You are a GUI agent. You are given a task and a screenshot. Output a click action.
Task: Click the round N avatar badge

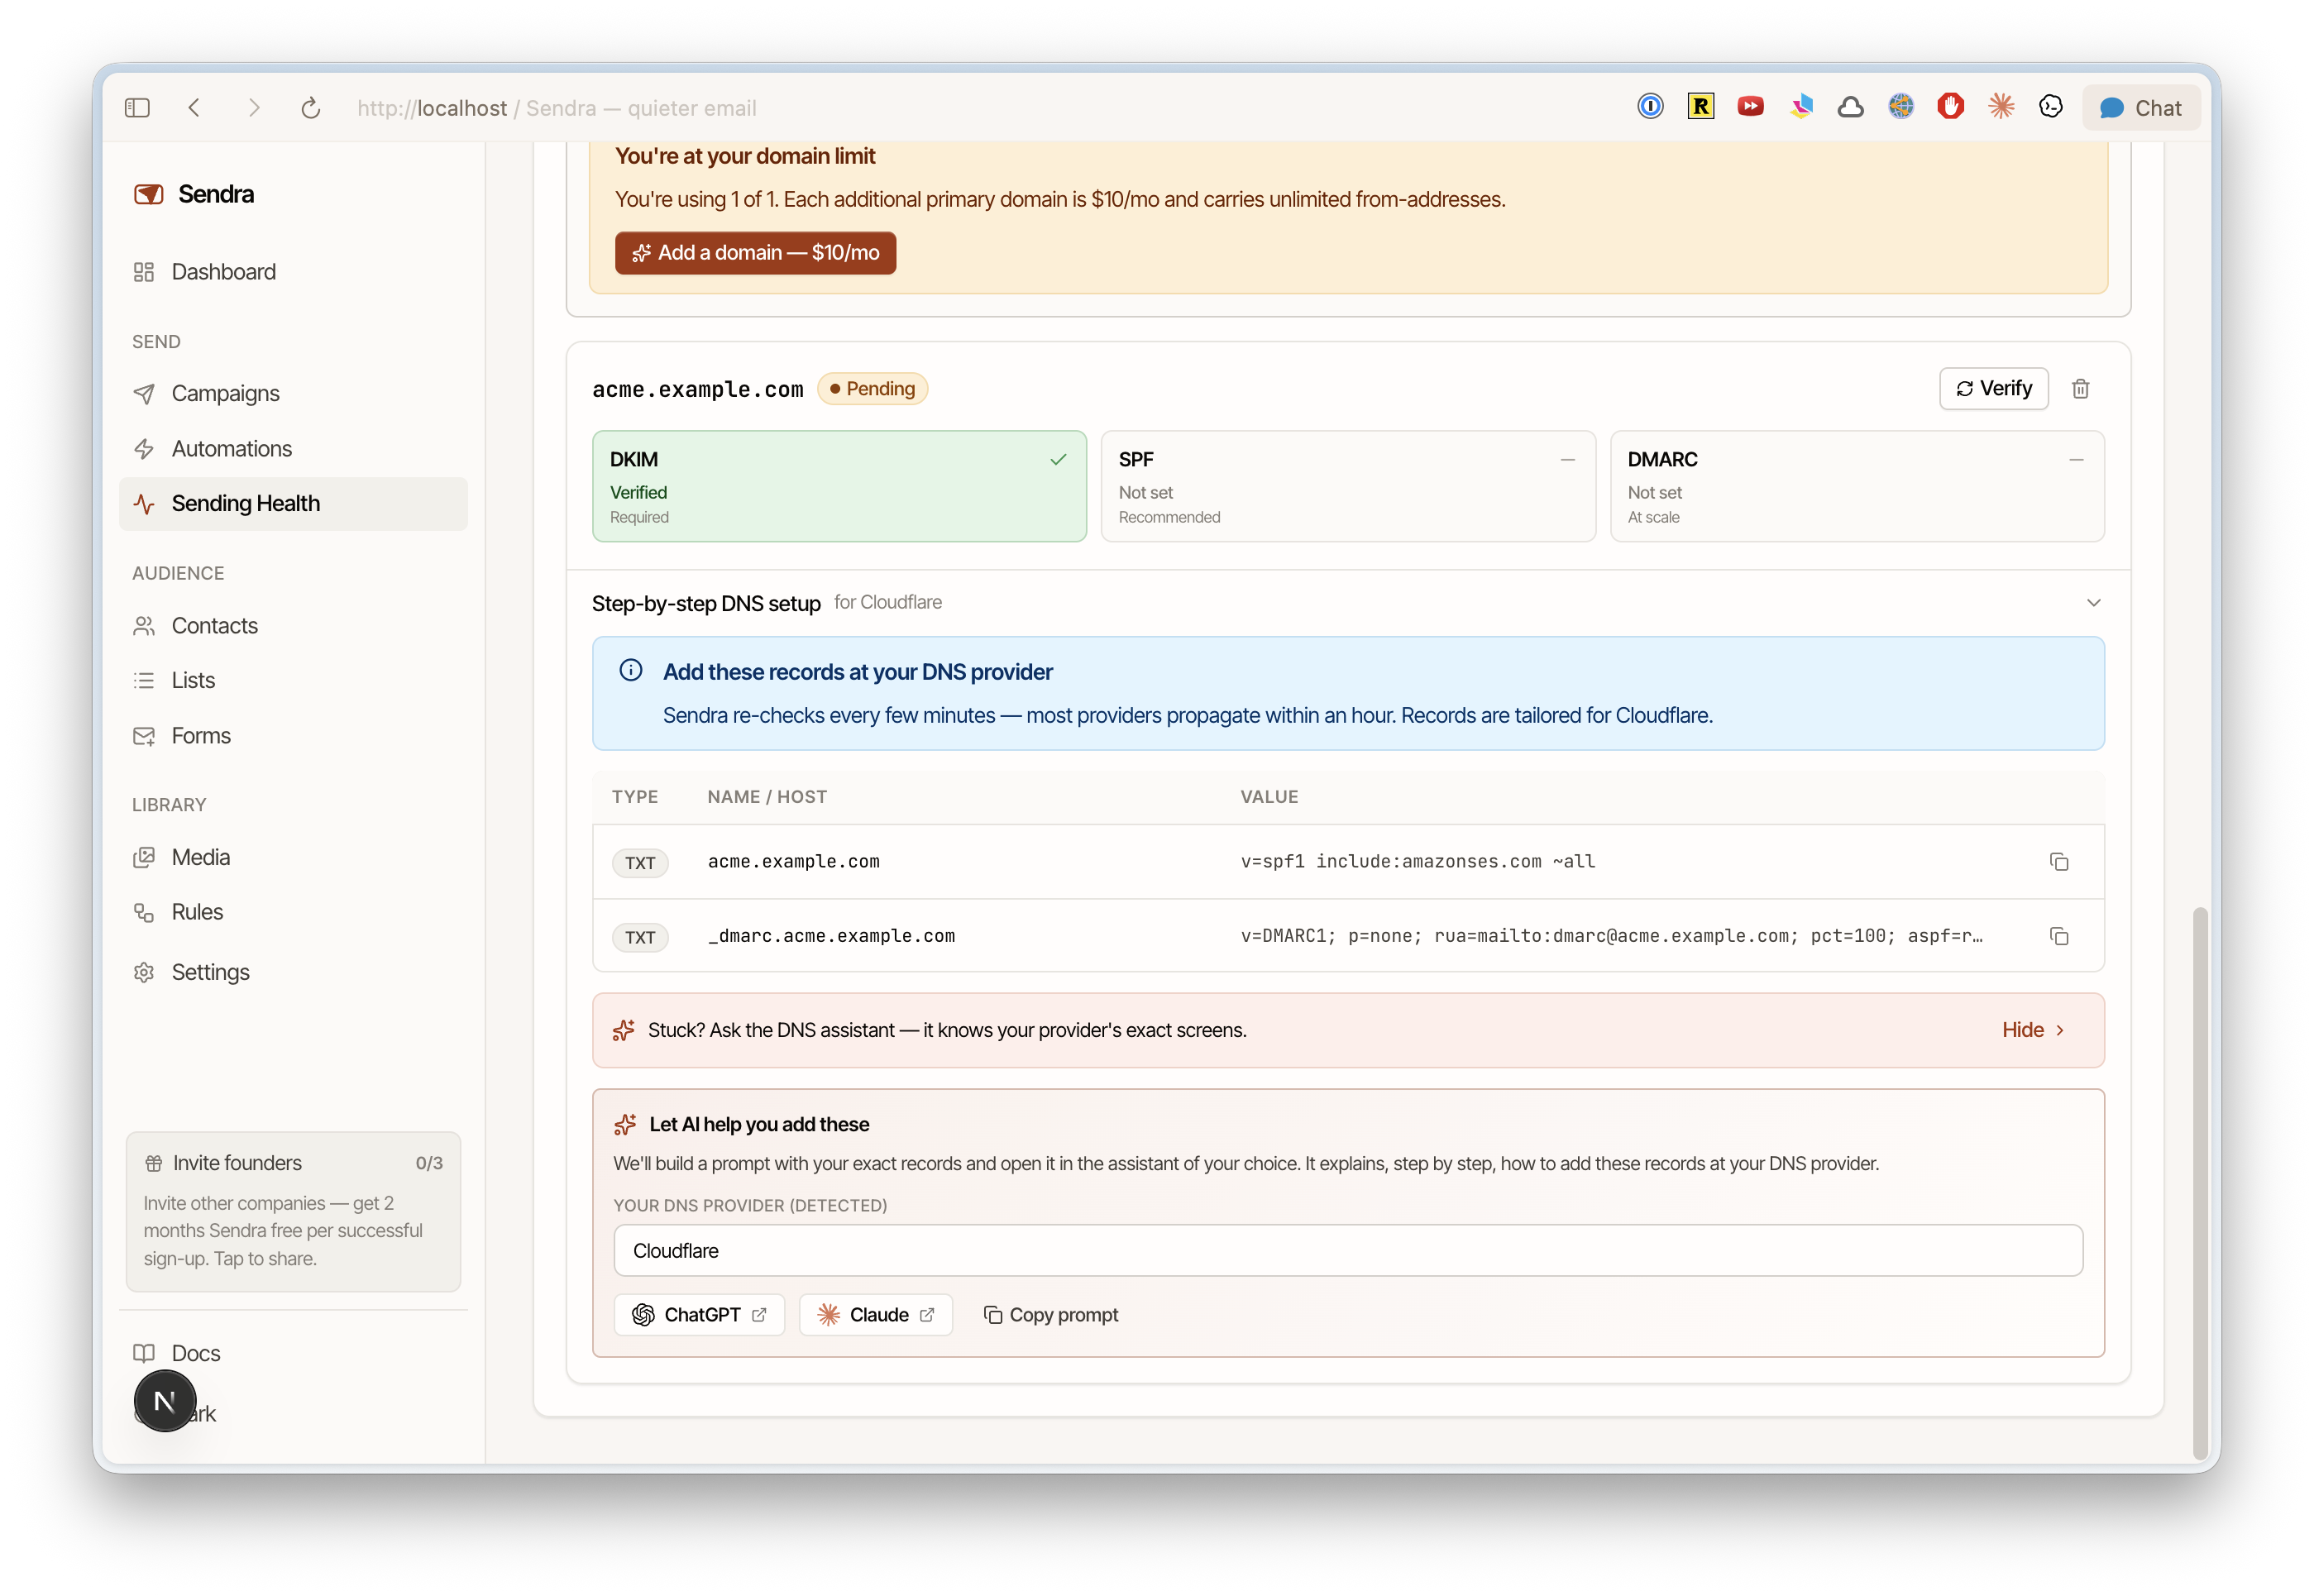coord(165,1402)
